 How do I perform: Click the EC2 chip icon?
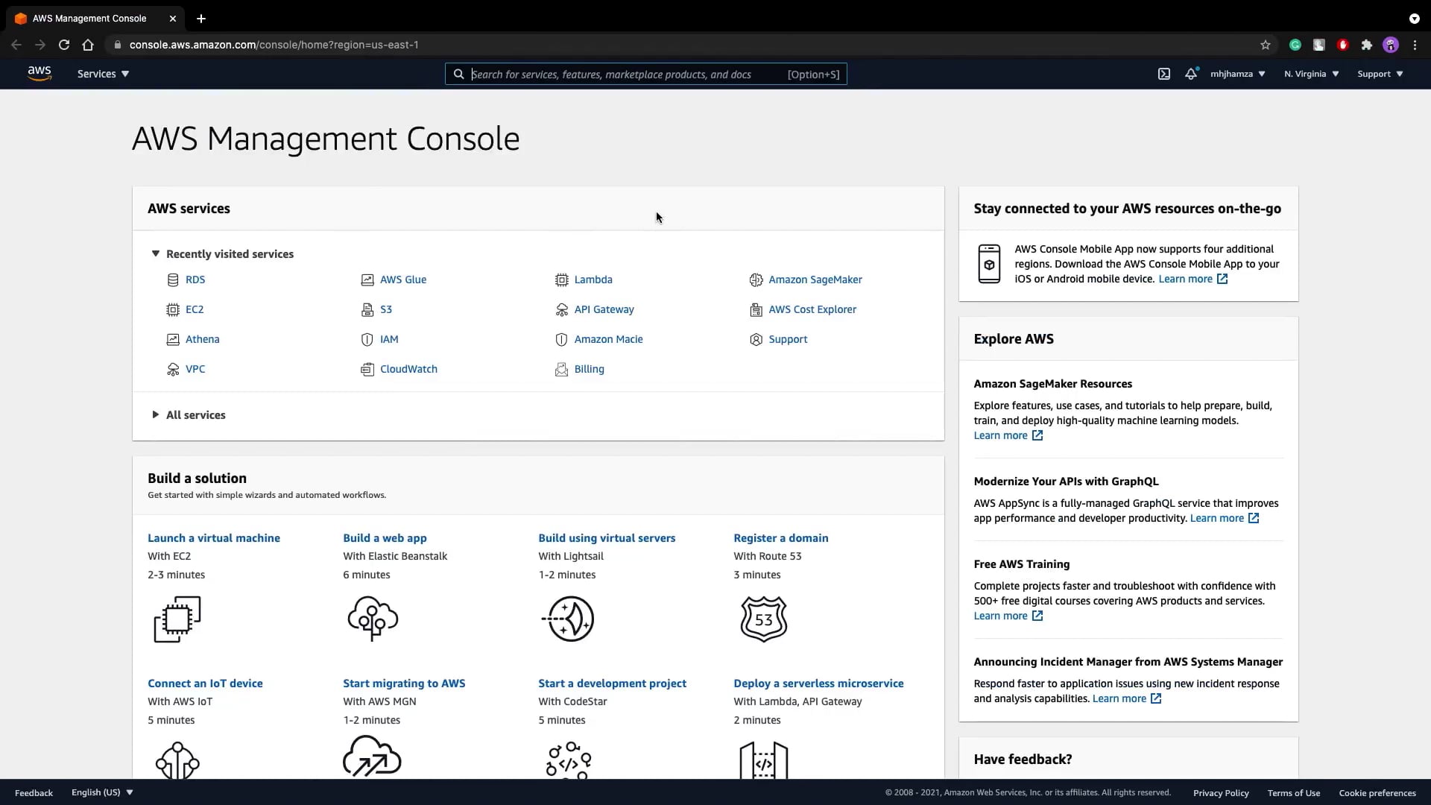[x=173, y=310]
